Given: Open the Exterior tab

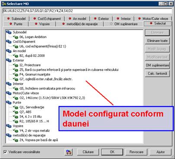Looking at the screenshot, I should pyautogui.click(x=101, y=19).
